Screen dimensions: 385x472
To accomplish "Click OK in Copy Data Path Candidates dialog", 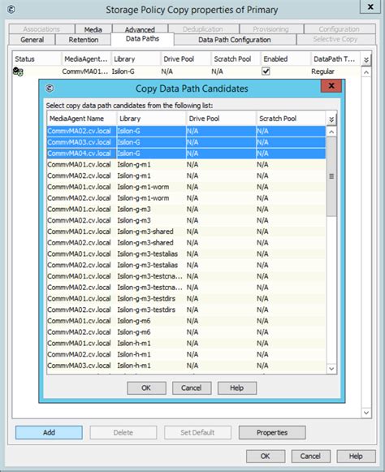I will (x=146, y=388).
